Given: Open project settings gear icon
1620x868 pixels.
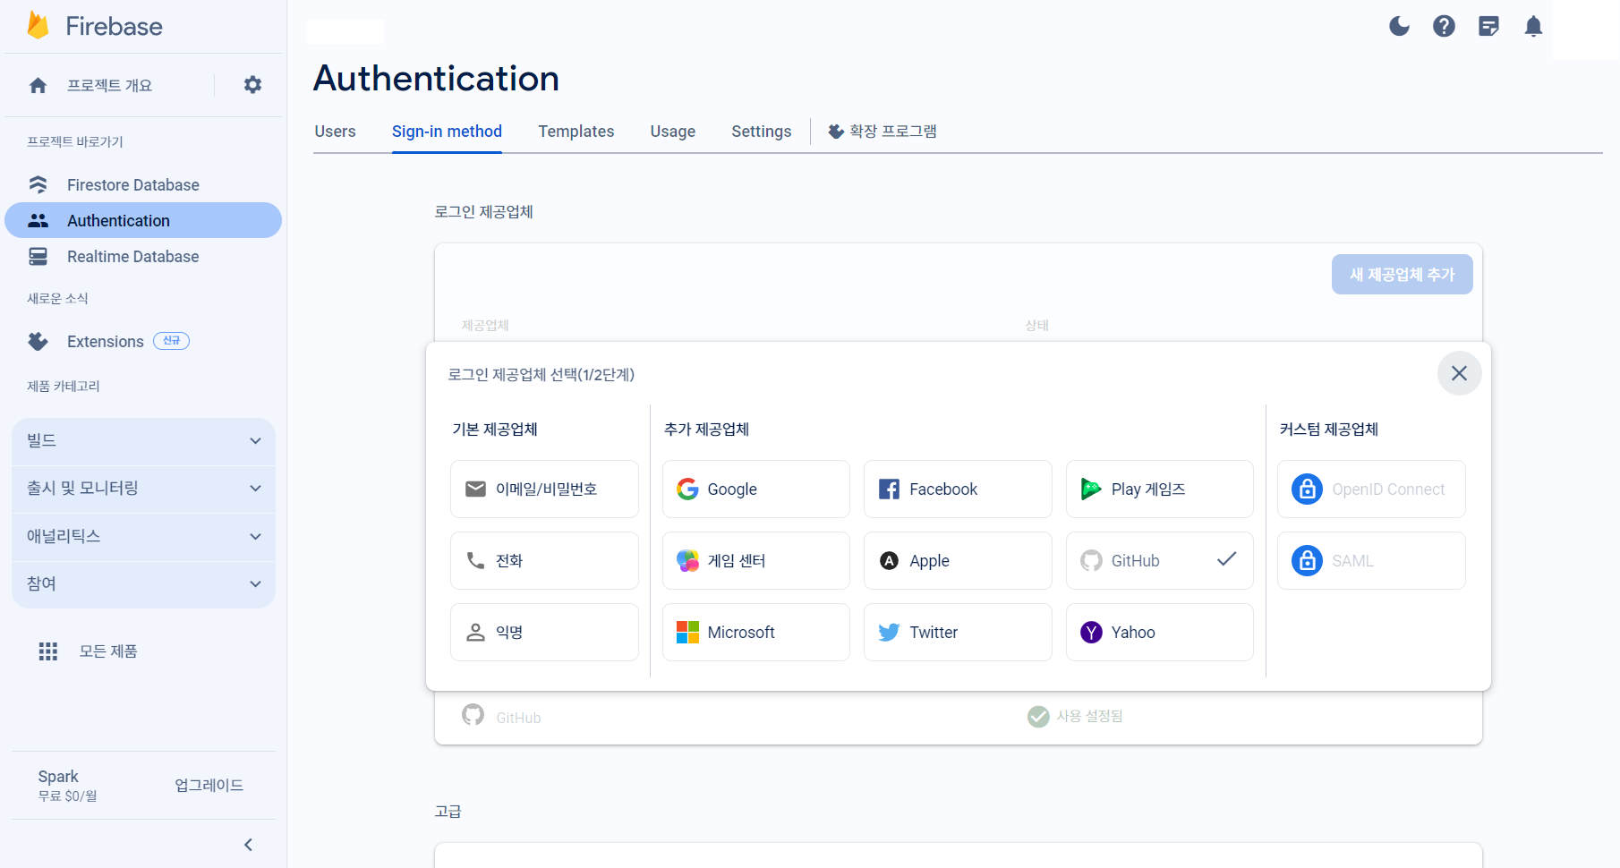Looking at the screenshot, I should 253,85.
